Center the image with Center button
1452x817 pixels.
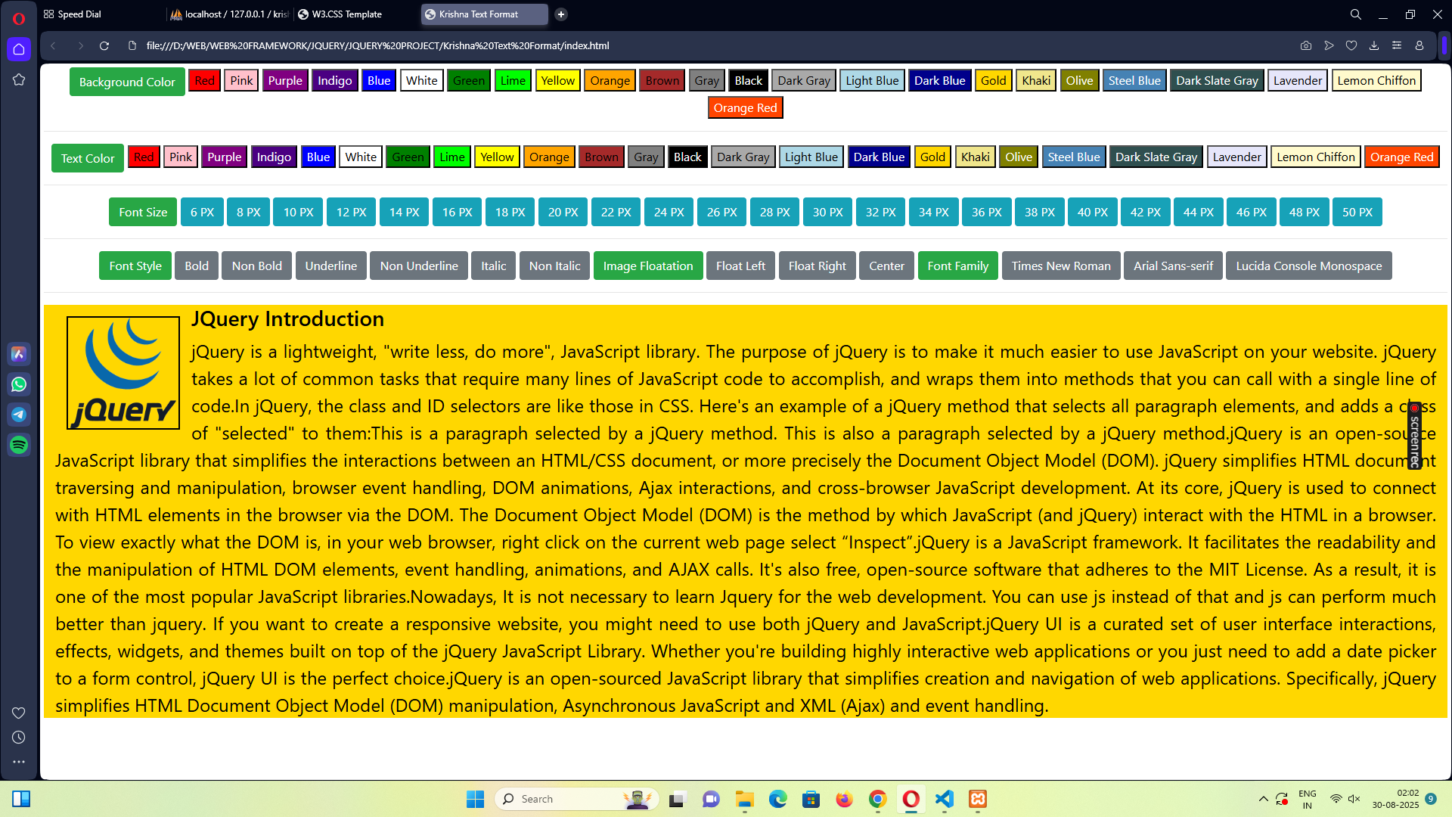click(x=886, y=266)
